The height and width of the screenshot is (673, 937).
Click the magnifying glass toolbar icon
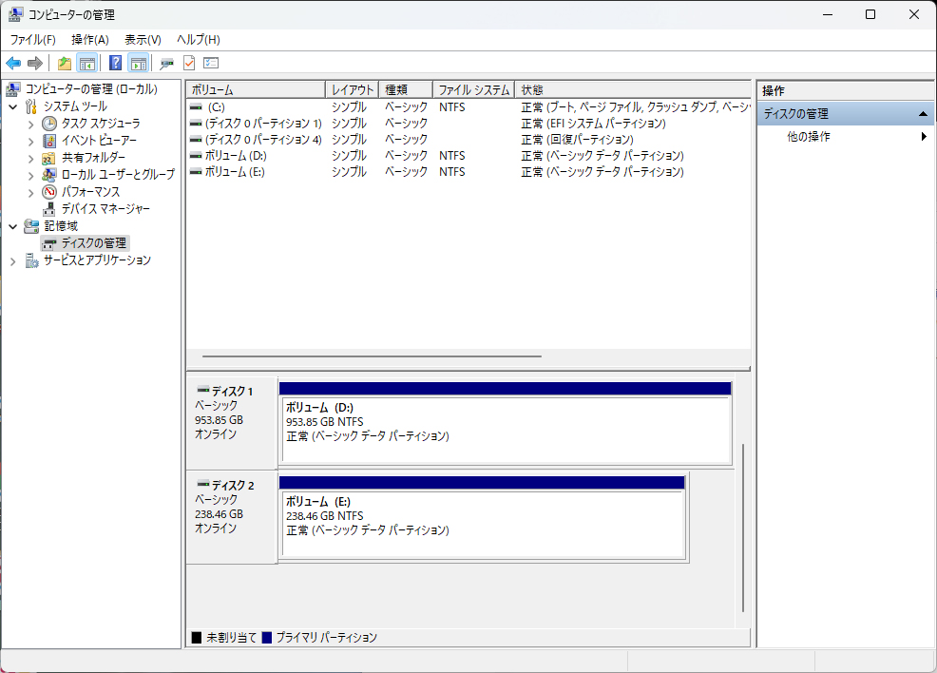[x=168, y=63]
